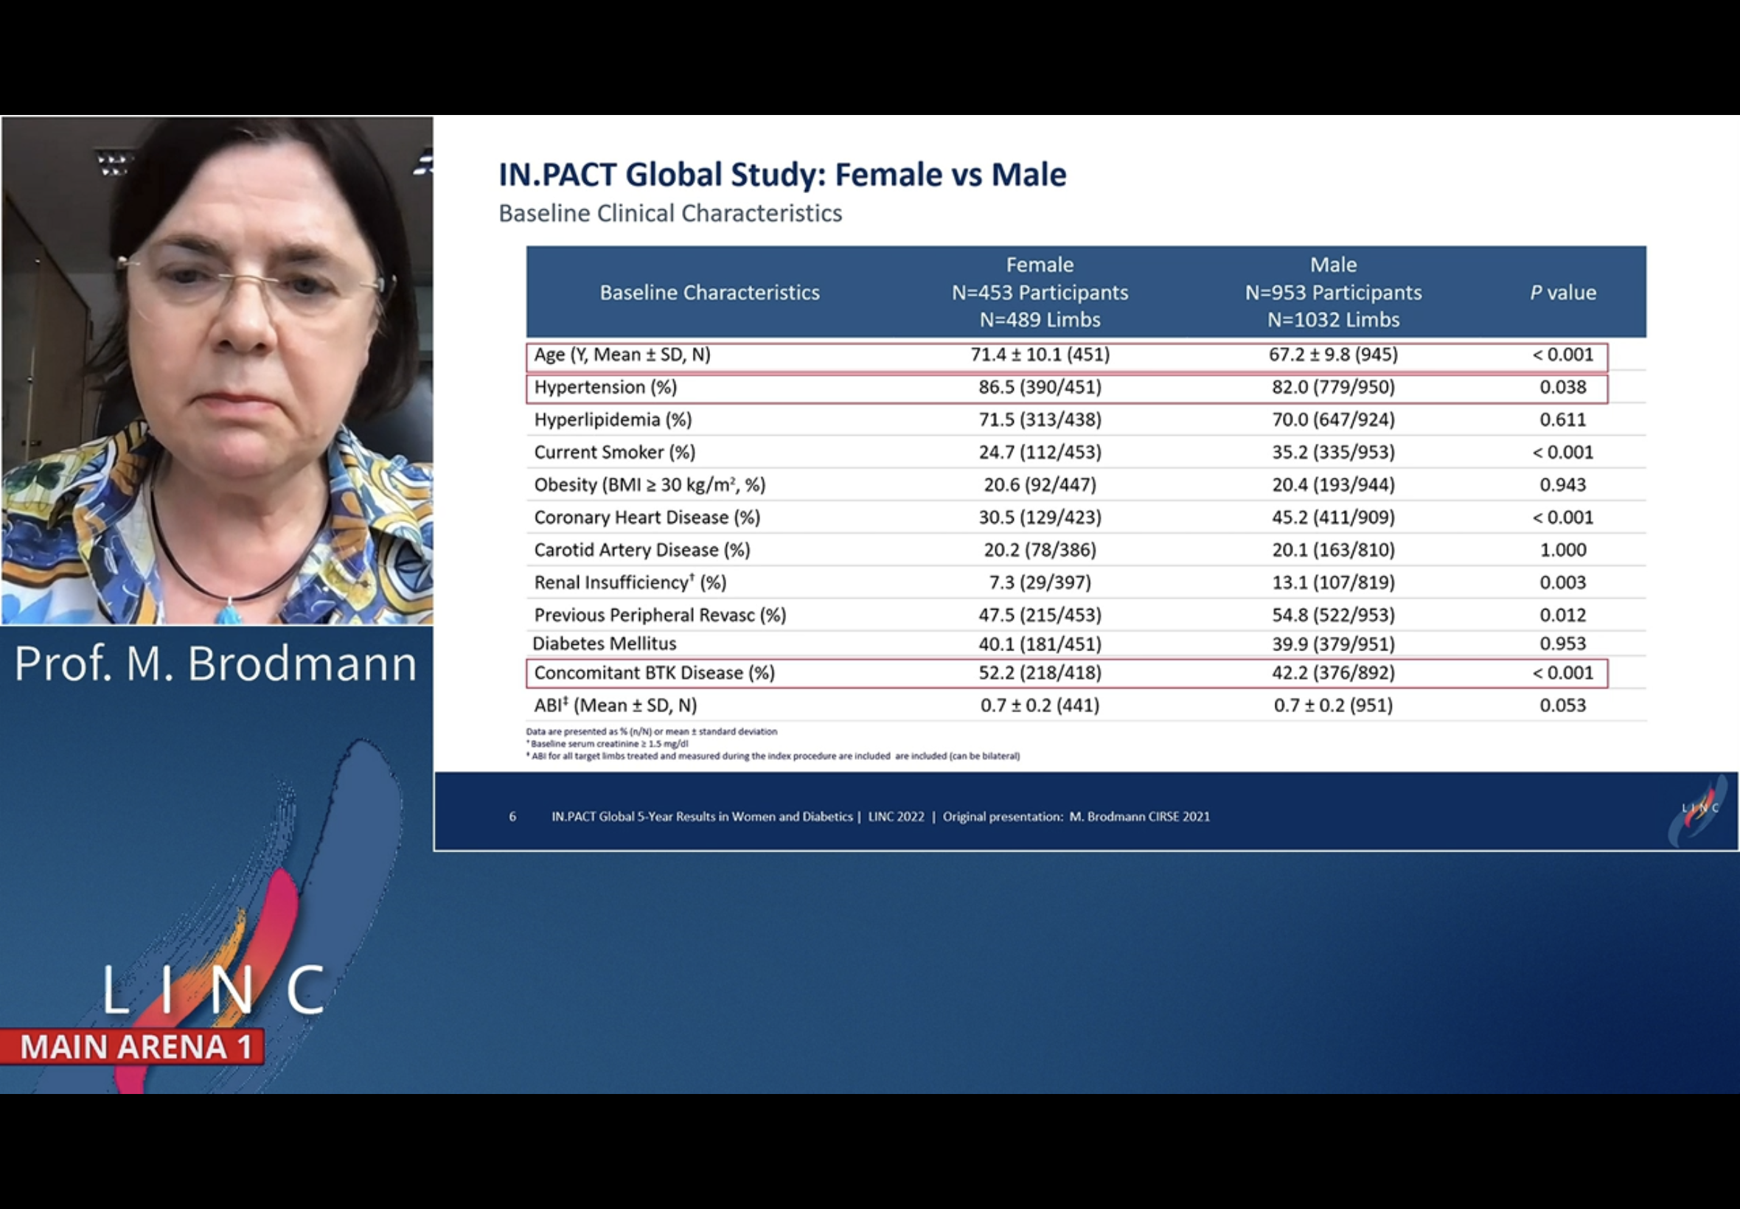The image size is (1740, 1209).
Task: Click the Current Smoker row label
Action: pos(614,452)
